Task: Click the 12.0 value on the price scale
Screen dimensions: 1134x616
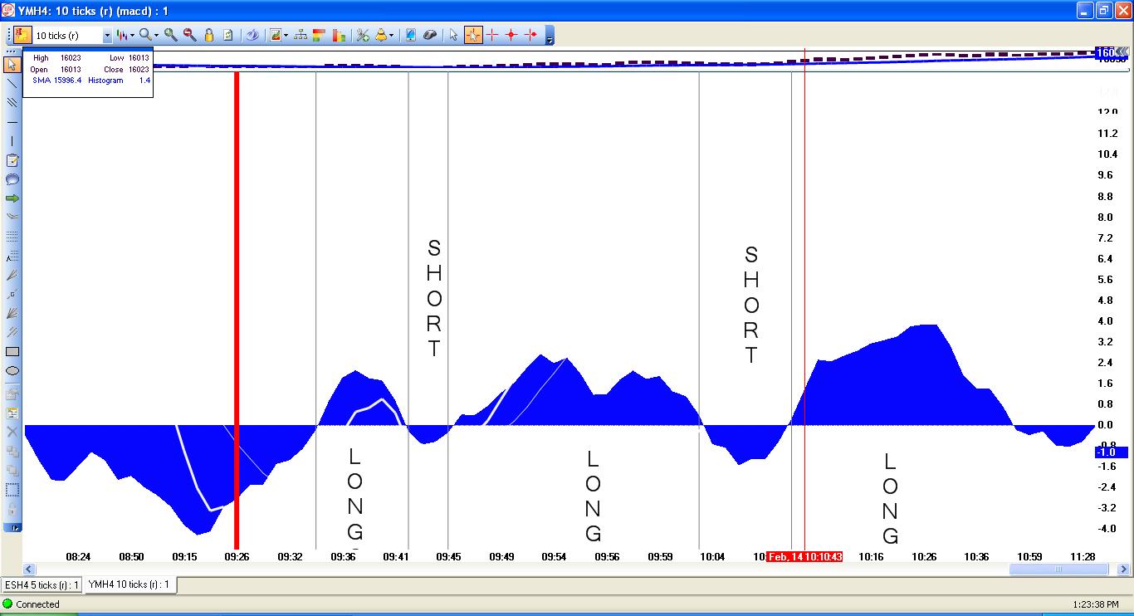Action: pyautogui.click(x=1107, y=112)
